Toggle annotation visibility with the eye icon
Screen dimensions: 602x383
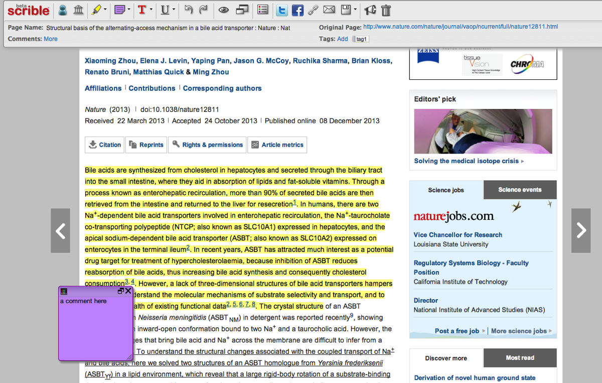(224, 10)
